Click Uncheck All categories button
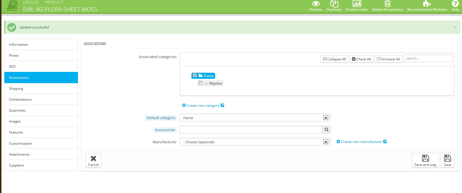The height and width of the screenshot is (193, 462). [x=388, y=59]
